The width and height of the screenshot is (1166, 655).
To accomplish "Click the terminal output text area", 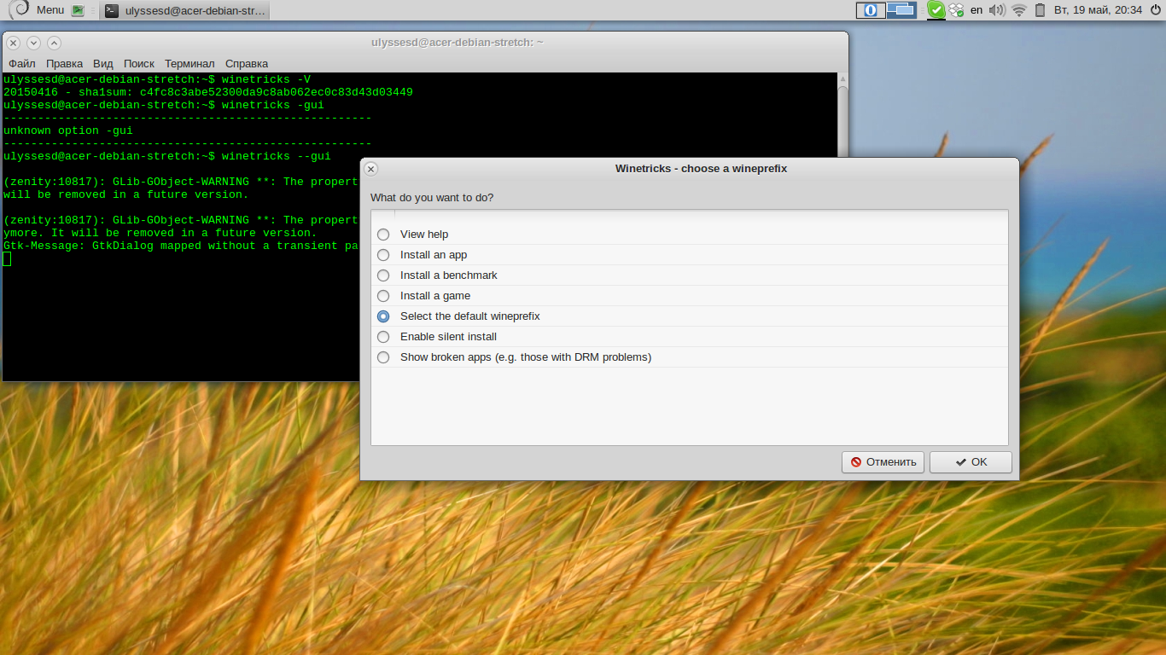I will point(181,226).
